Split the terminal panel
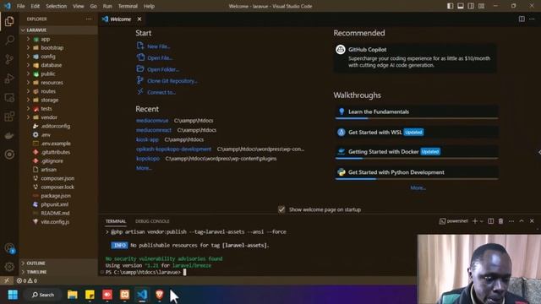The width and height of the screenshot is (541, 304). click(490, 221)
